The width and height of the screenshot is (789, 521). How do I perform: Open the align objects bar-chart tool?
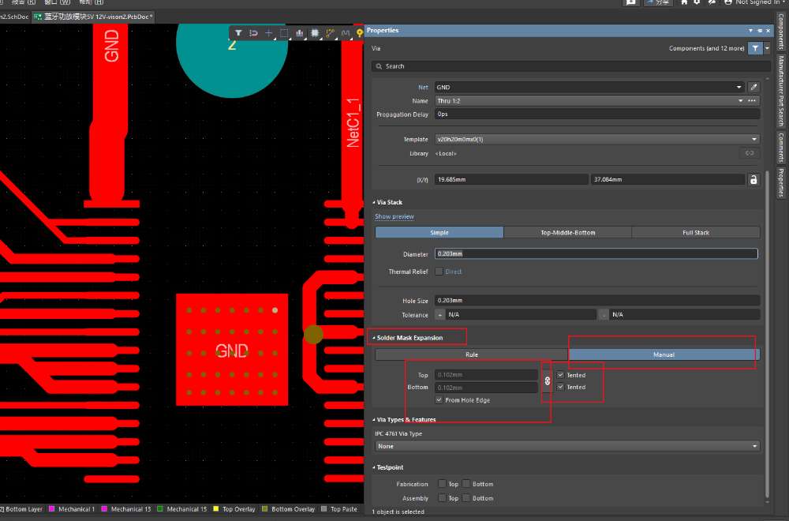299,33
